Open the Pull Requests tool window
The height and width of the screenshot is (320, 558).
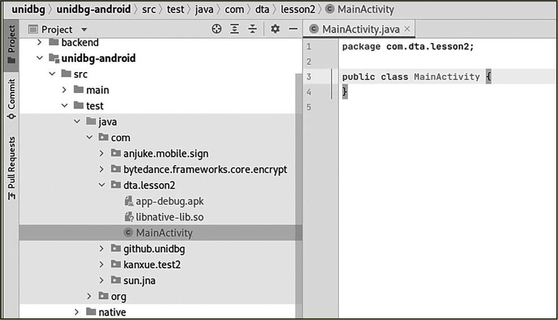pyautogui.click(x=11, y=167)
